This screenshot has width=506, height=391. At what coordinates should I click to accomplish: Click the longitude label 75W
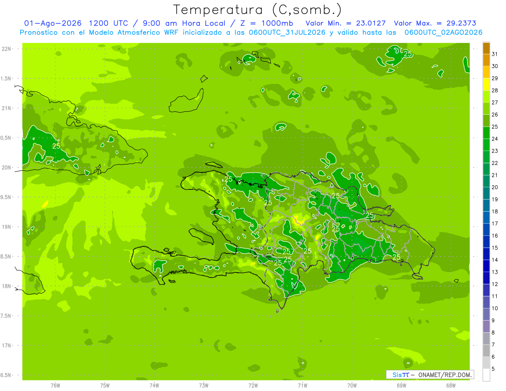tap(105, 385)
